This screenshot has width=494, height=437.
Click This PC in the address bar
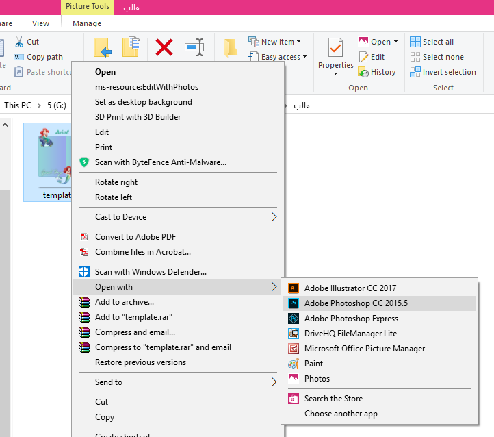tap(18, 105)
